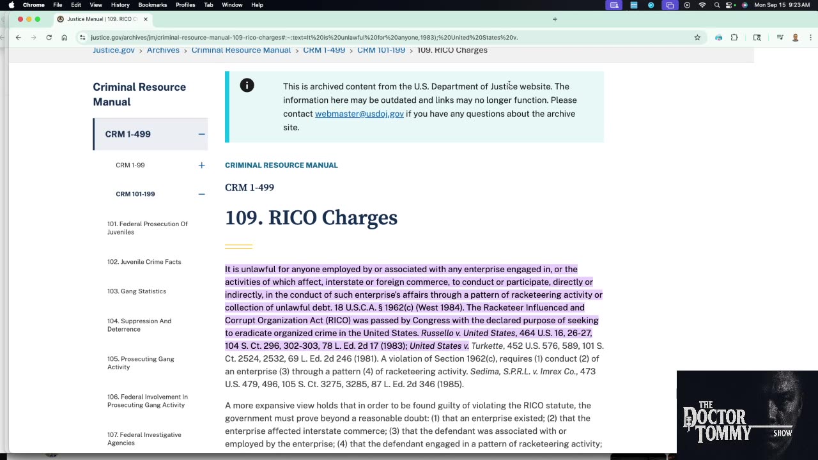Open the Chrome profile avatar
Screen dimensions: 818x460
pos(796,38)
